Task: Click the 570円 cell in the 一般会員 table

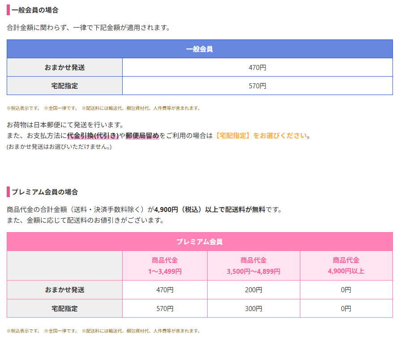Action: point(257,86)
